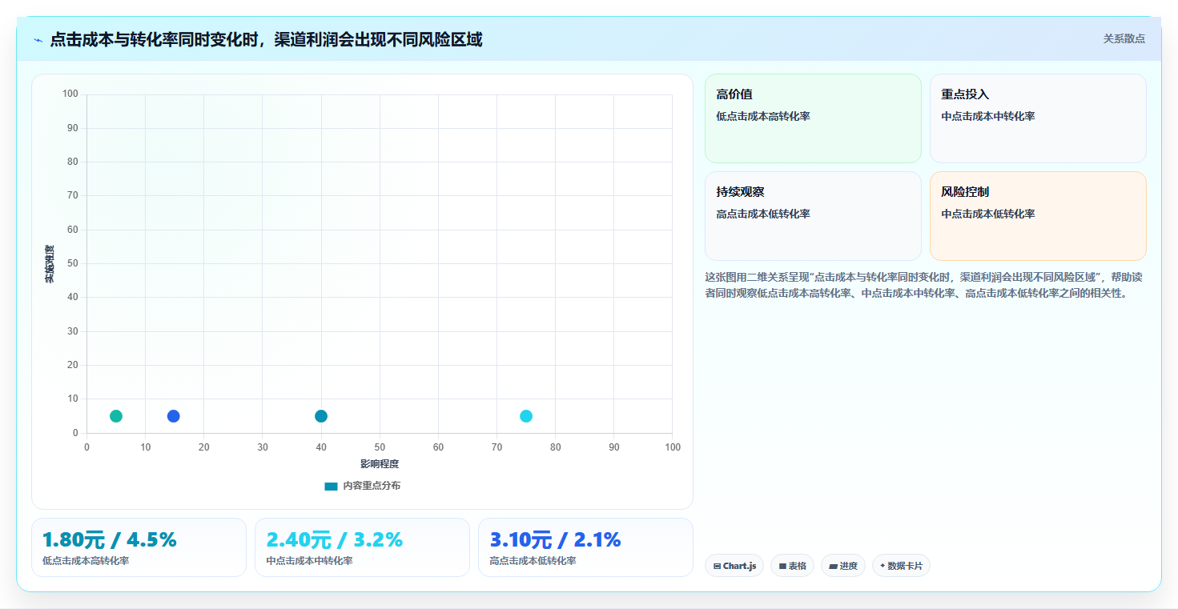The image size is (1178, 609).
Task: Select the cyan scatter point at x=75
Action: (526, 416)
